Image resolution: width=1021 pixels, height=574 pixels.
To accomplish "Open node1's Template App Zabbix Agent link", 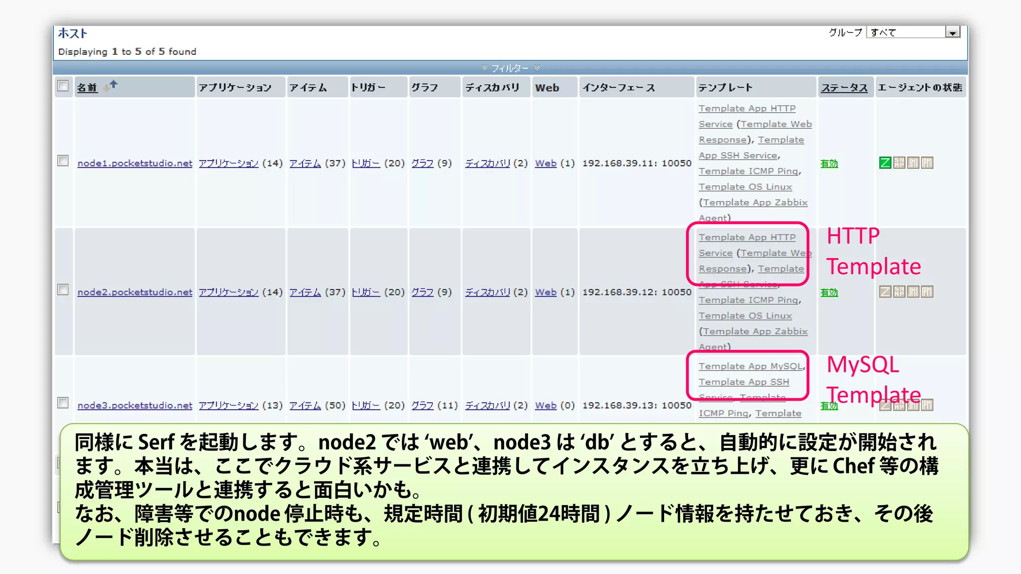I will coord(755,202).
